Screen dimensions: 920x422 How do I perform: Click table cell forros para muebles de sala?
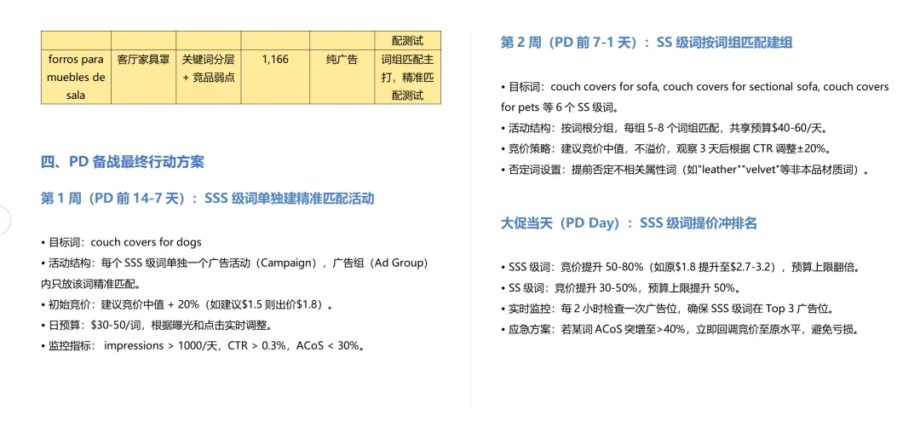(x=76, y=77)
